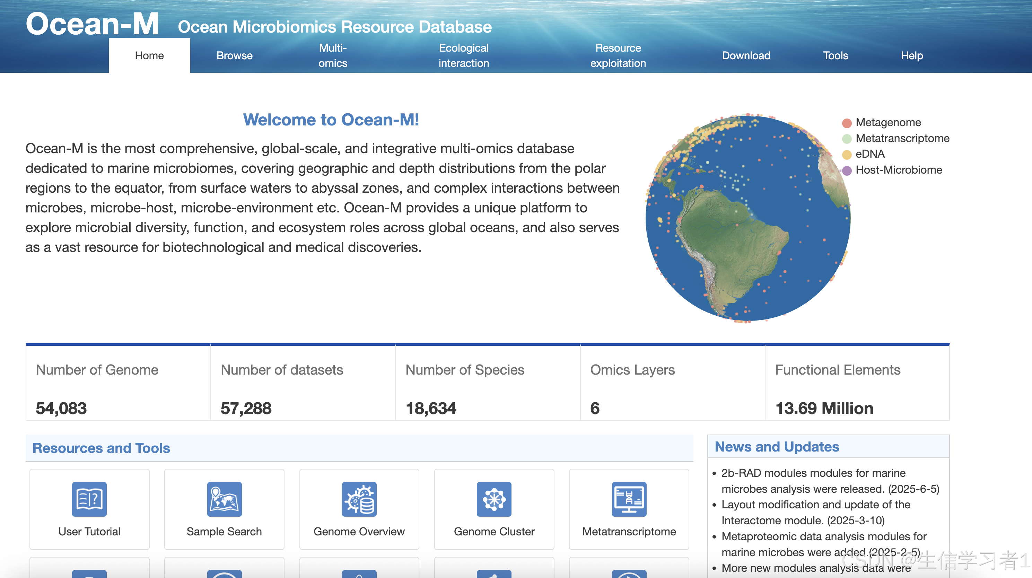Toggle the eDNA legend entry
Viewport: 1032px width, 578px height.
pos(847,154)
